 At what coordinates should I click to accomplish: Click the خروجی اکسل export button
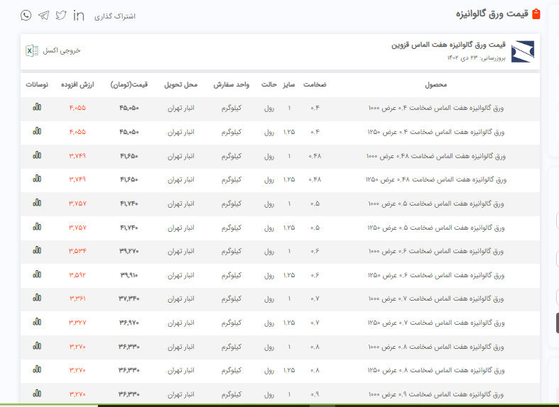pos(62,50)
